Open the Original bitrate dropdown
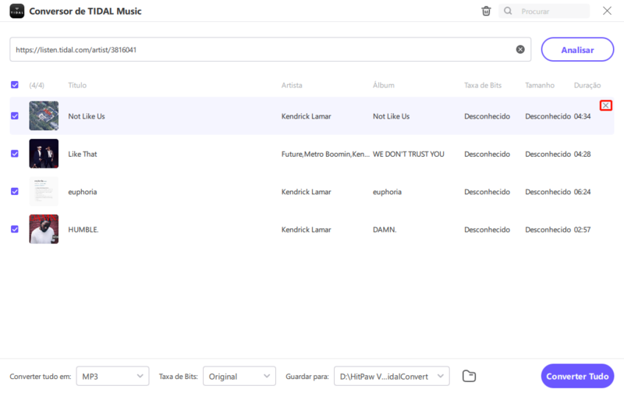The width and height of the screenshot is (624, 393). [239, 376]
